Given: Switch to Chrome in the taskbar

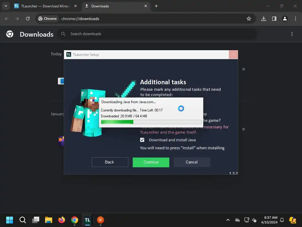Looking at the screenshot, I should click(75, 220).
